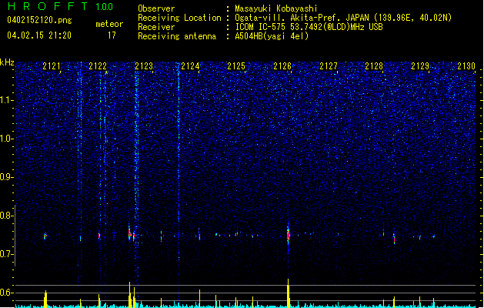Click the Observer label
The image size is (484, 308).
click(x=156, y=8)
